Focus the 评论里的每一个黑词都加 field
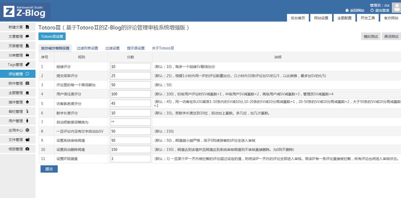Screen dimensions: 401x198 click(x=130, y=85)
